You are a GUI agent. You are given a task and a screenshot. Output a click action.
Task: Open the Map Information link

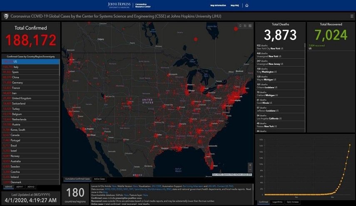[x=218, y=5]
